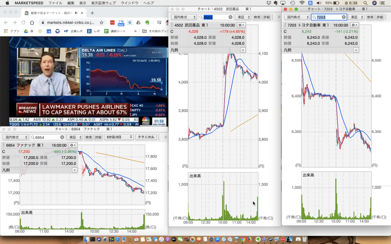Click the reload icon in the browser toolbar
391x244 pixels.
pyautogui.click(x=23, y=23)
